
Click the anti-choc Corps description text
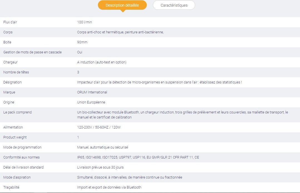(x=120, y=32)
